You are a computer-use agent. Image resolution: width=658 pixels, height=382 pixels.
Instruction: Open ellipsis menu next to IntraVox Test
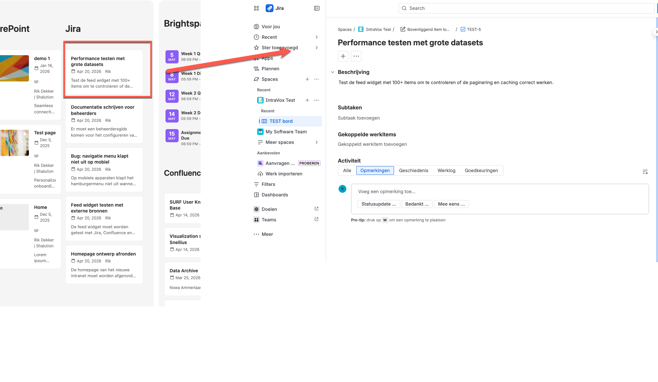[x=317, y=100]
